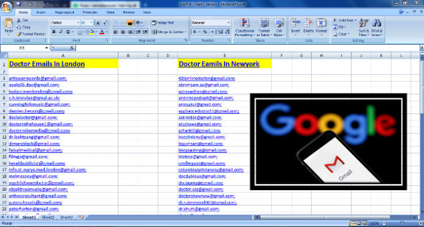424x227 pixels.
Task: Toggle bold formatting
Action: coord(54,32)
